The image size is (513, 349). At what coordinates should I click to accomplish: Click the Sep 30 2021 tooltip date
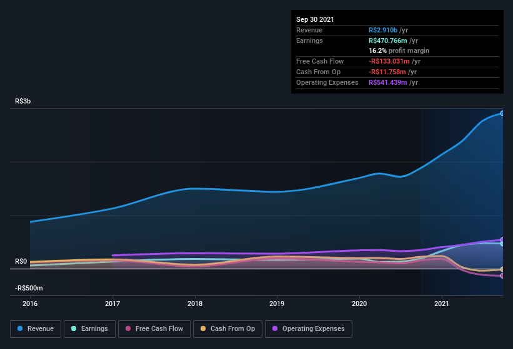pyautogui.click(x=315, y=19)
